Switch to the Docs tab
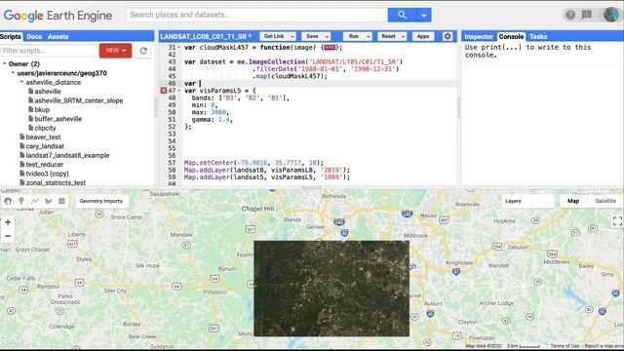 (34, 37)
